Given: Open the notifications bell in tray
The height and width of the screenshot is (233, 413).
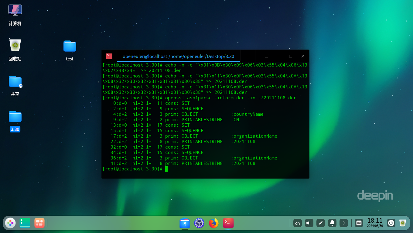Looking at the screenshot, I should pyautogui.click(x=332, y=223).
